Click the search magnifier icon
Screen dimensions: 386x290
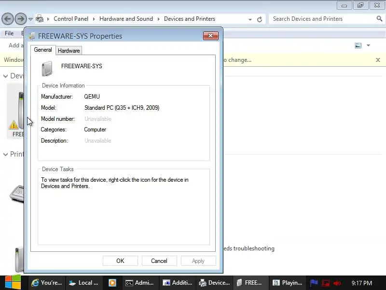click(379, 18)
